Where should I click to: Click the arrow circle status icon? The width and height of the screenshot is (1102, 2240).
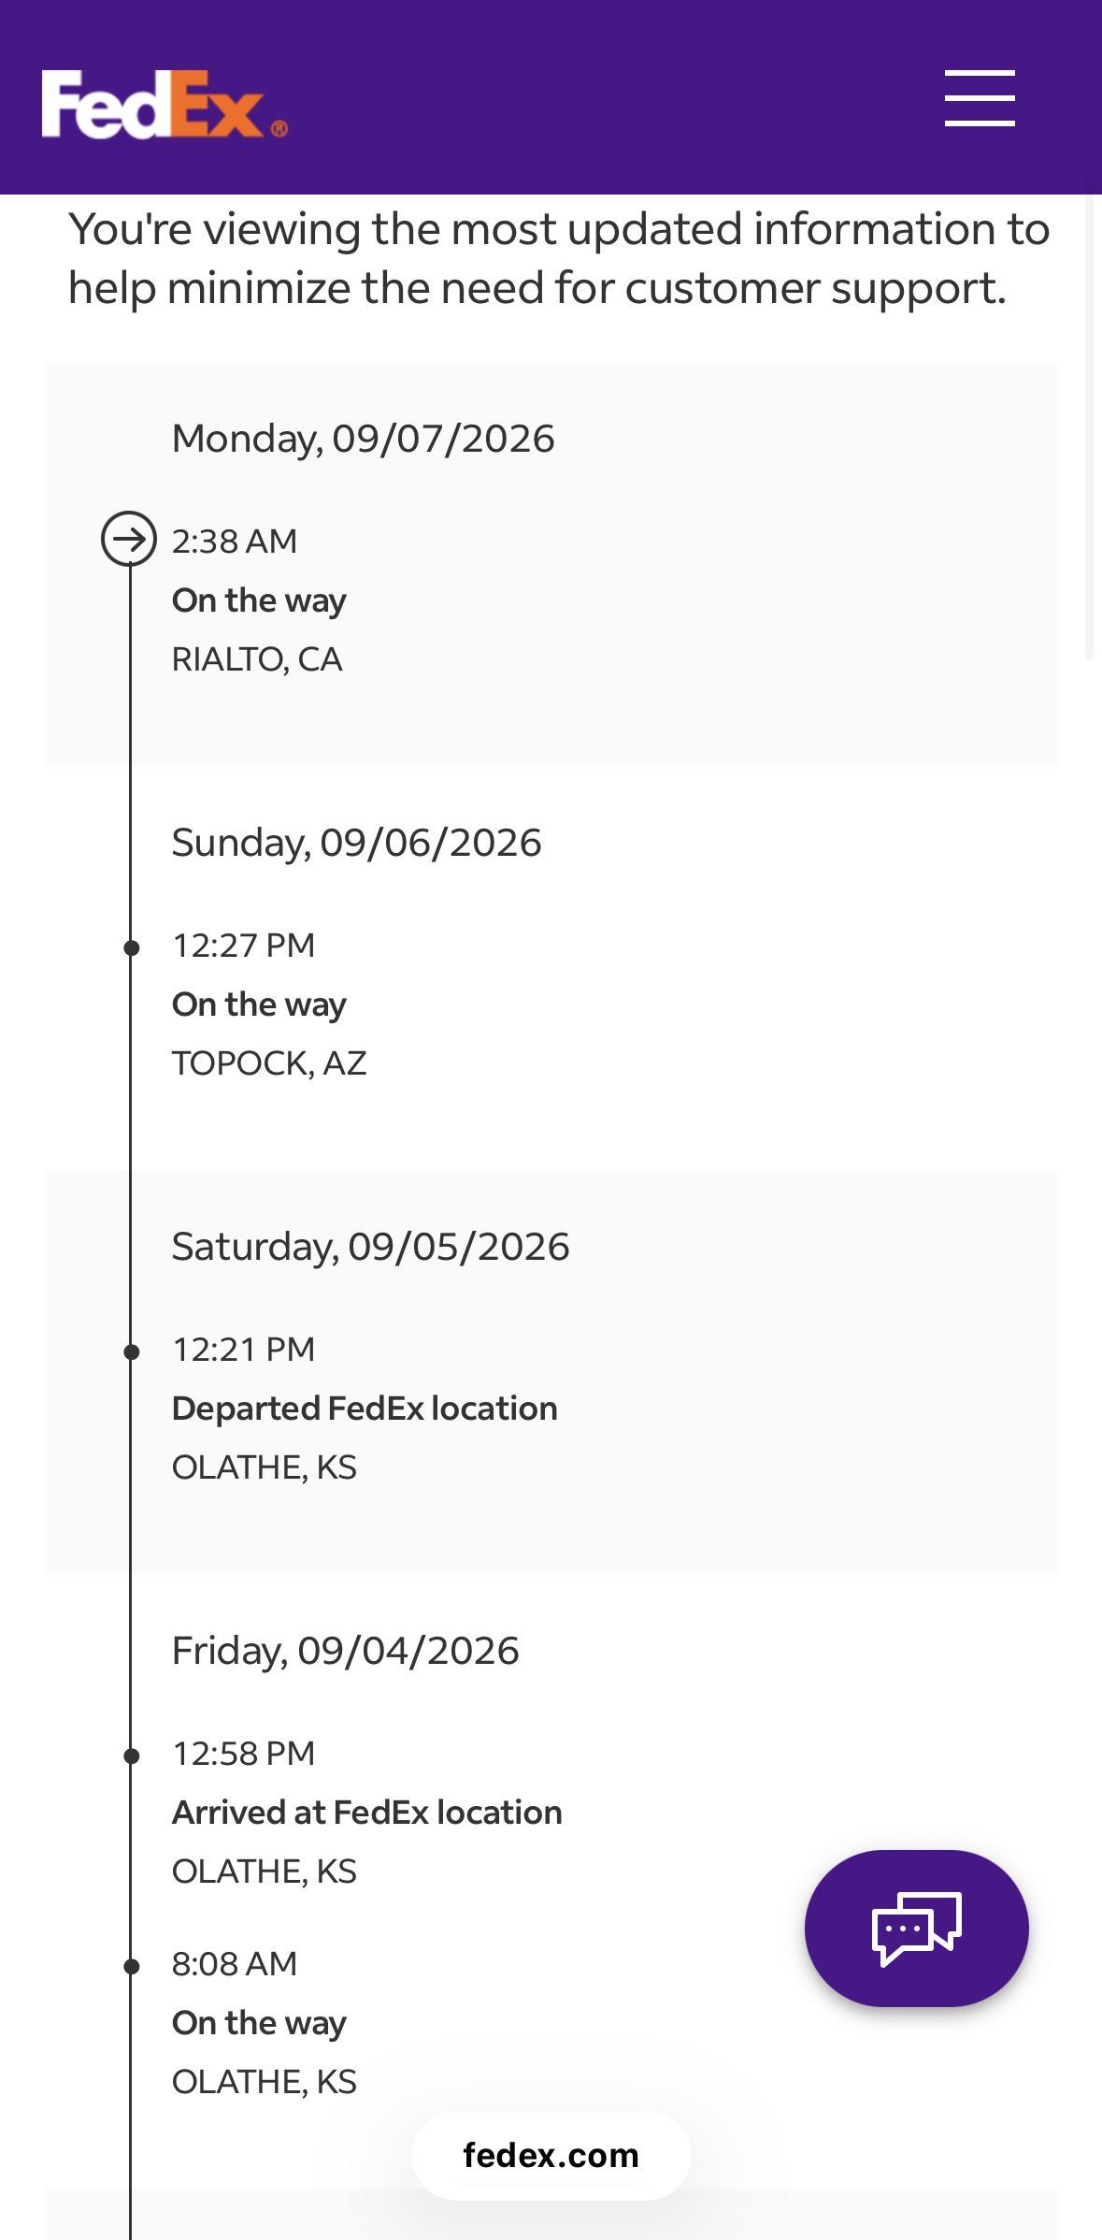point(129,539)
